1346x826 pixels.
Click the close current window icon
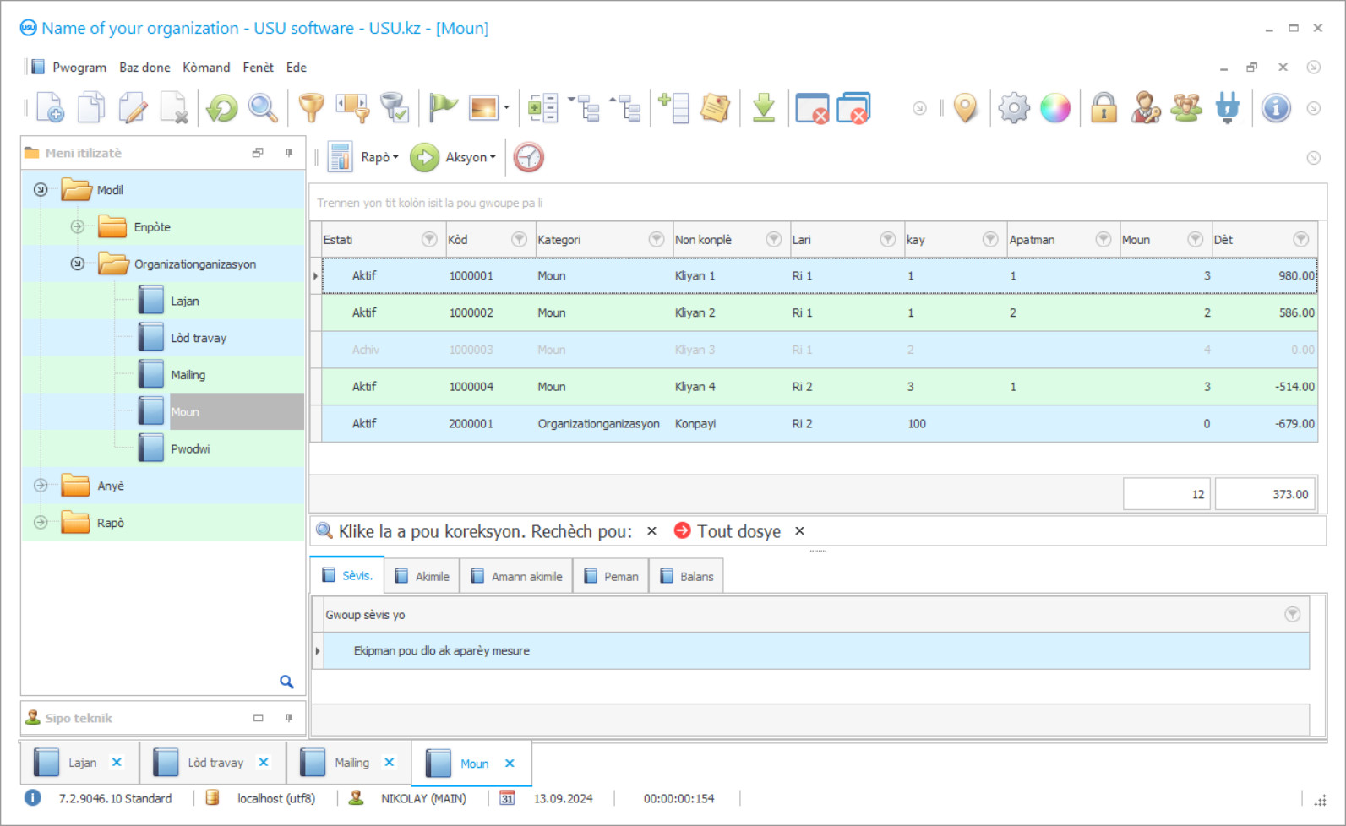click(x=812, y=108)
